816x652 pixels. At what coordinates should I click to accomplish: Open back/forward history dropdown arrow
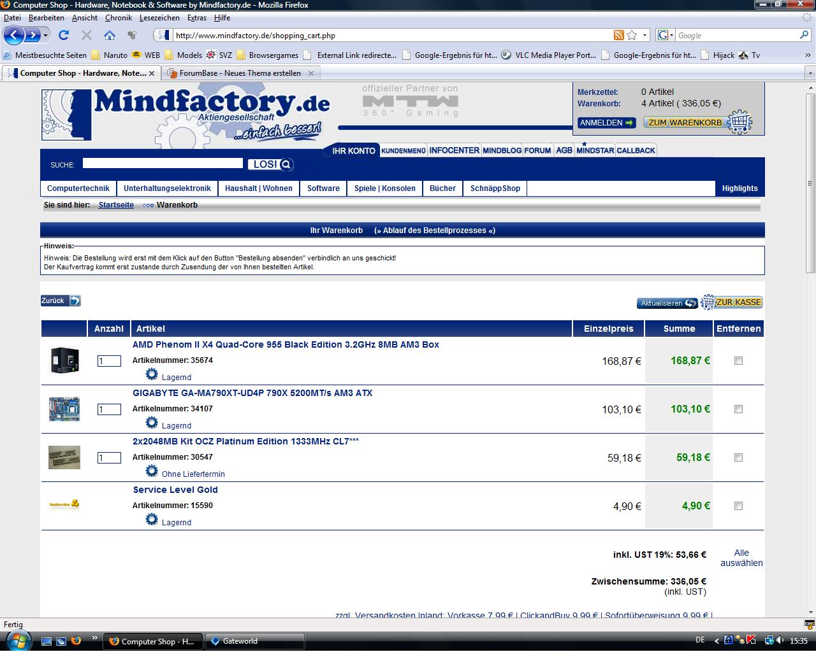click(x=46, y=36)
